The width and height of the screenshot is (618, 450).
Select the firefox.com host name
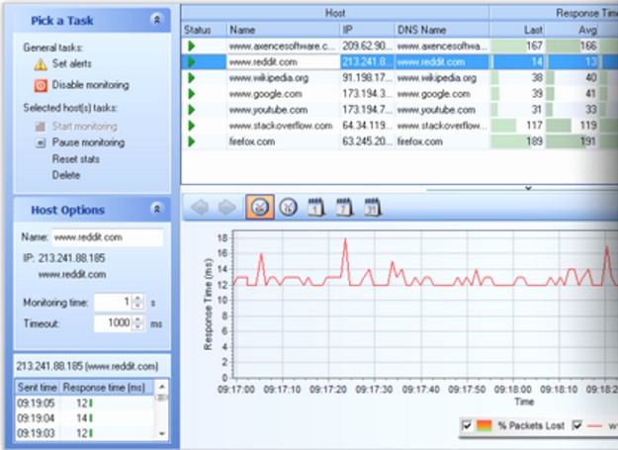point(252,141)
